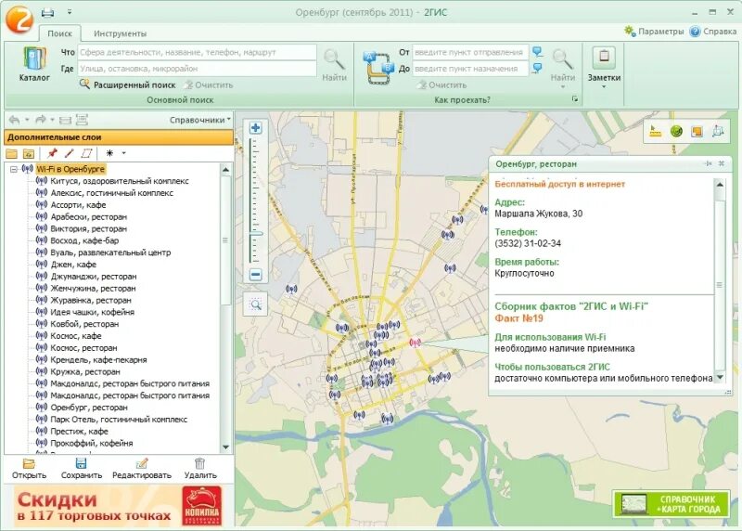The image size is (742, 531).
Task: Select Джуманджи, ресторан item
Action: [94, 276]
